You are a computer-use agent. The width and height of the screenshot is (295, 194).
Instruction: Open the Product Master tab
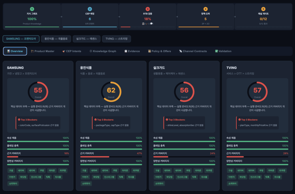[x=42, y=51]
